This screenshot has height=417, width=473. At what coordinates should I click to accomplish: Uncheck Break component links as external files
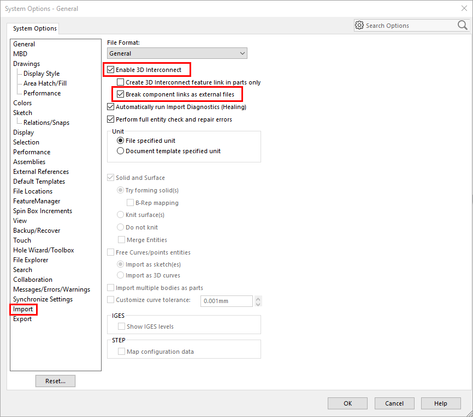click(120, 94)
